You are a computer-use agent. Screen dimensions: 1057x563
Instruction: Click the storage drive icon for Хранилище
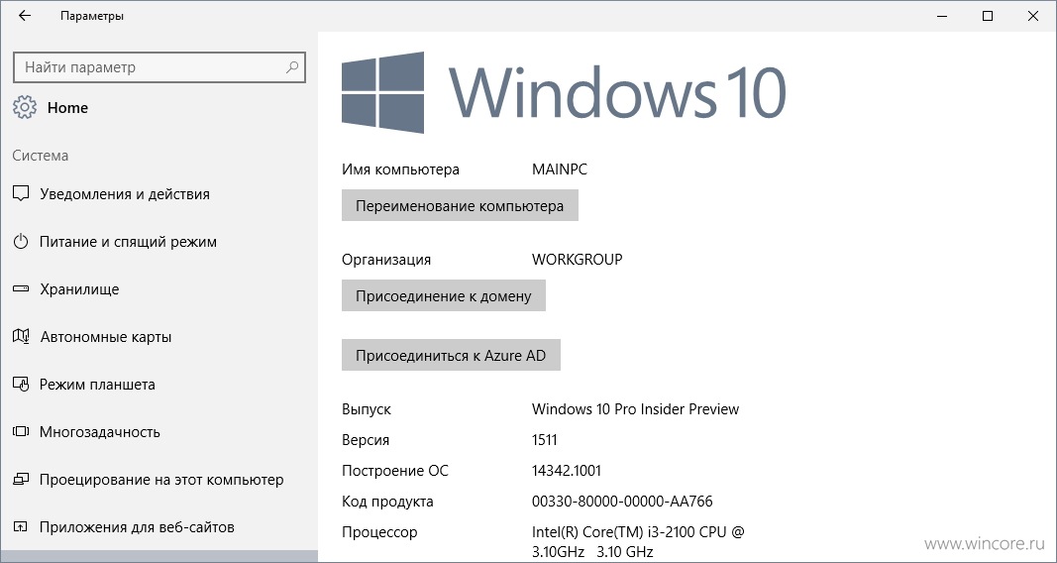click(21, 289)
